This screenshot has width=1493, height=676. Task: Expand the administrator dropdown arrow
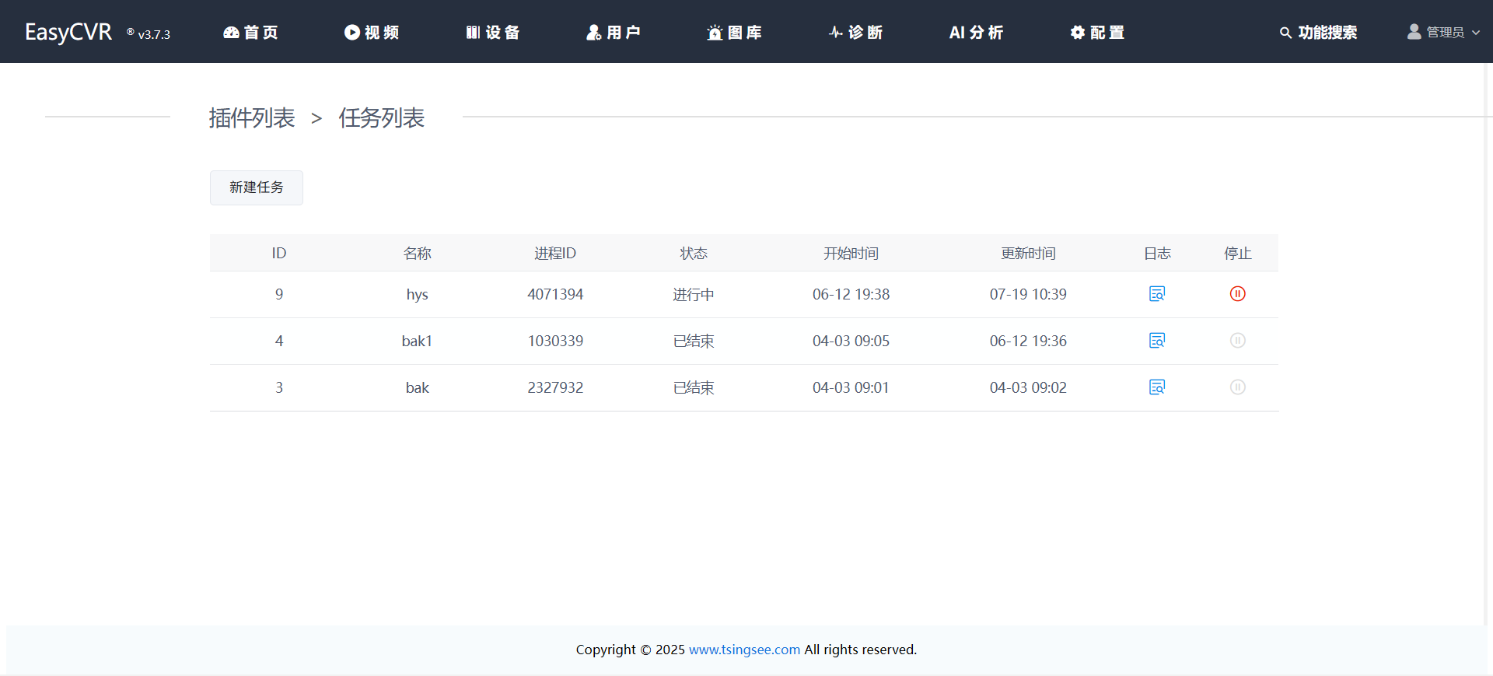[1476, 33]
